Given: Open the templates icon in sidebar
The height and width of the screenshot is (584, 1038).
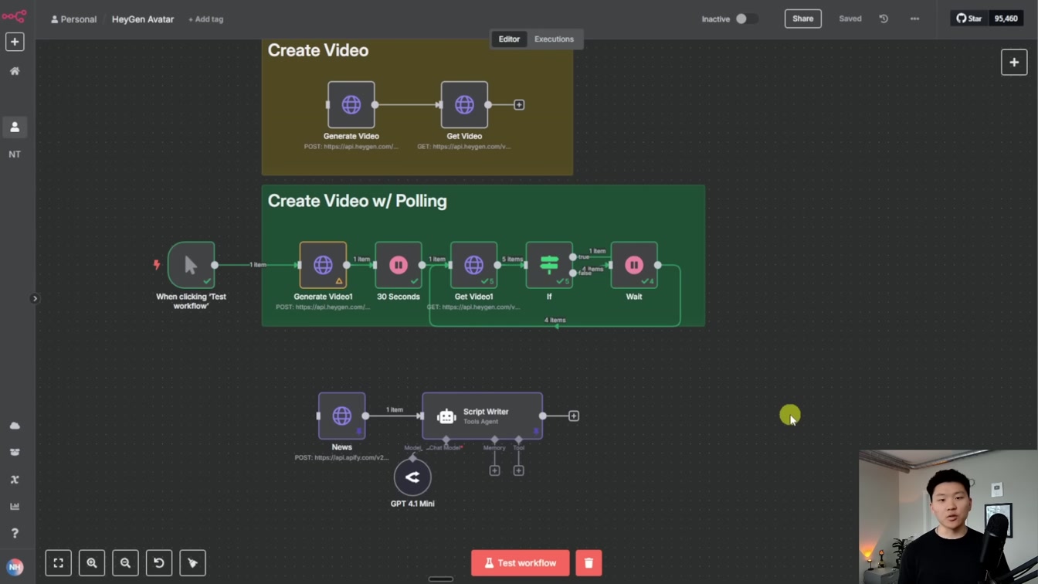Looking at the screenshot, I should coord(15,453).
